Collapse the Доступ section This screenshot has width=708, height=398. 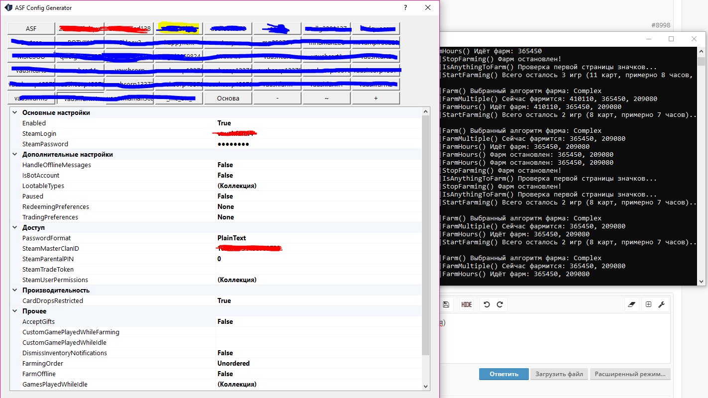(14, 227)
